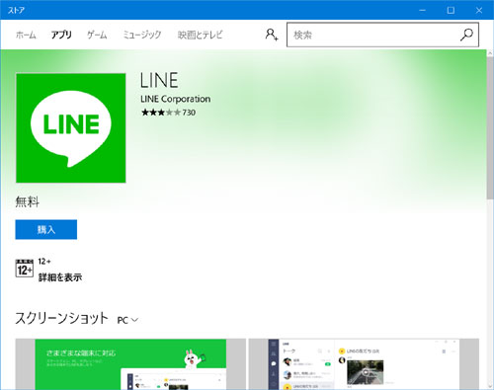Click the blue 購入 button

tap(46, 229)
